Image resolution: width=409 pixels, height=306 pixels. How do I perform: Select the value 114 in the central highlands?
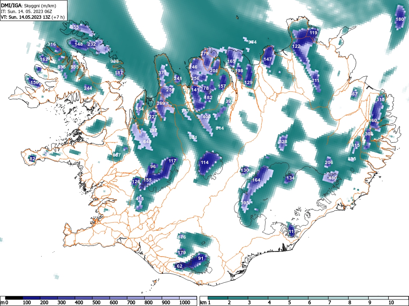[x=205, y=163]
